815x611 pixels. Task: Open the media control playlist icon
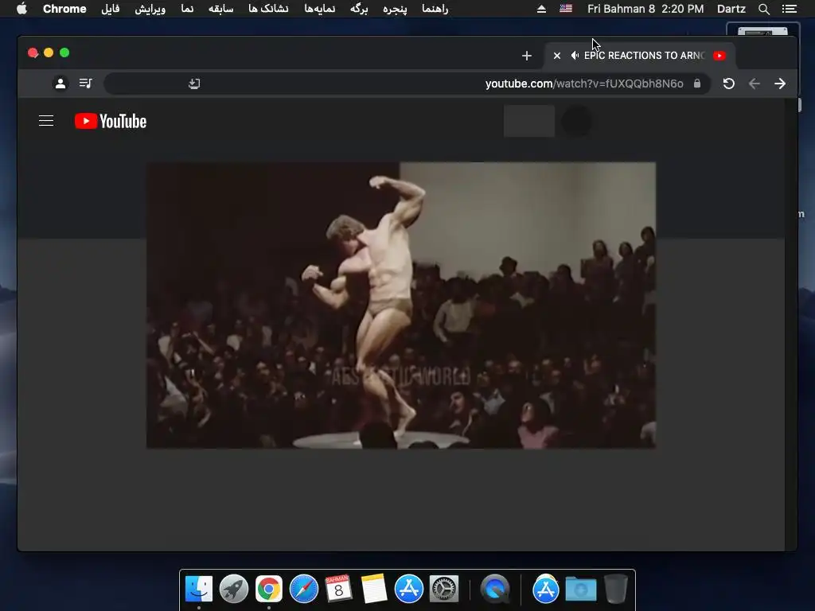(x=86, y=83)
